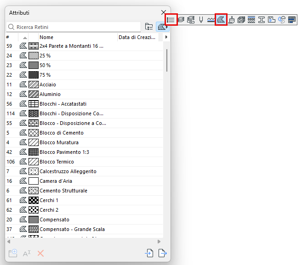Select "Cerchi 2" fill
This screenshot has width=302, height=265.
click(84, 210)
